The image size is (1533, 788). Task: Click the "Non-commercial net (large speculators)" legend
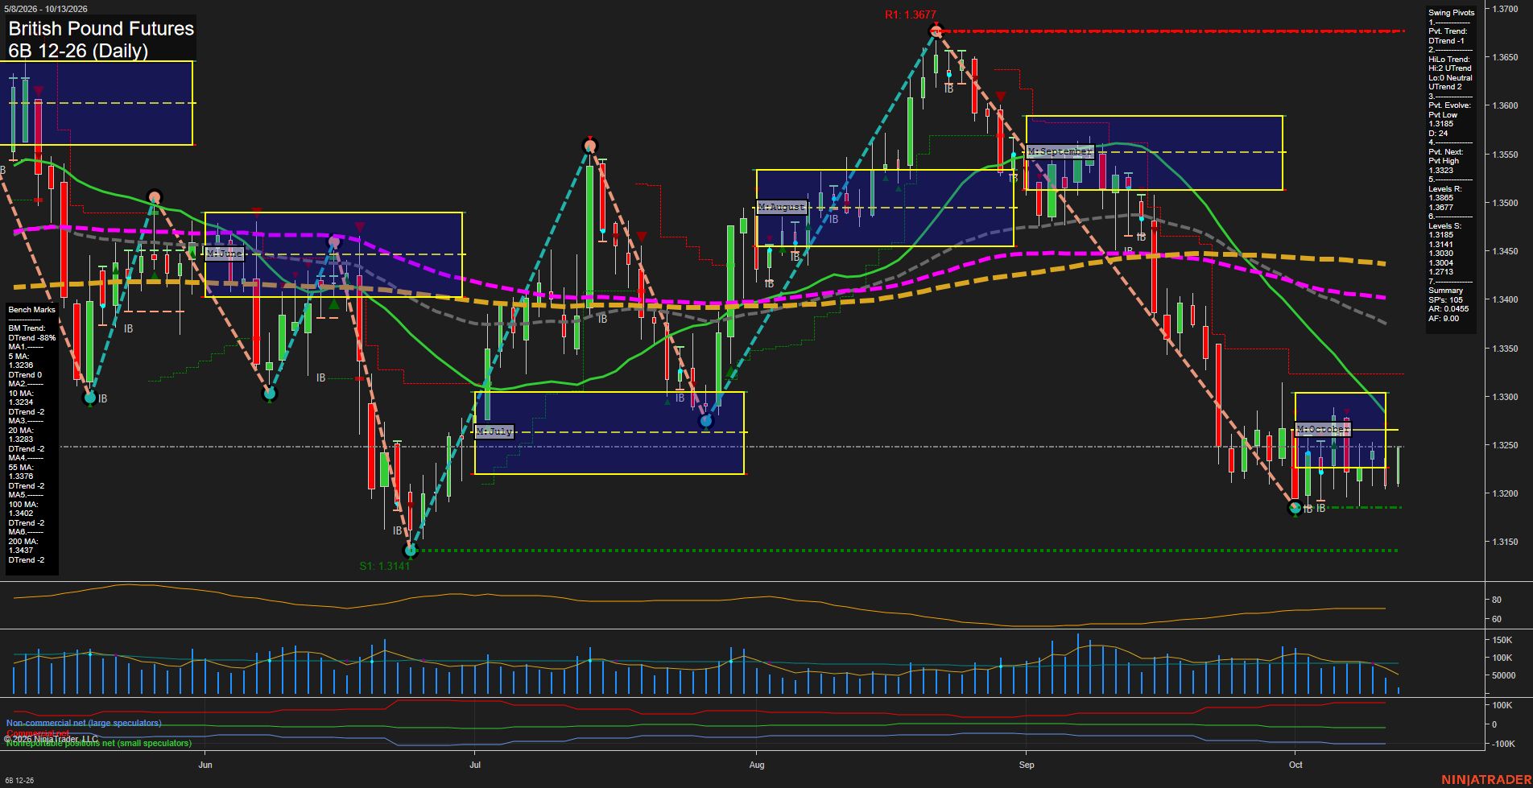point(84,723)
